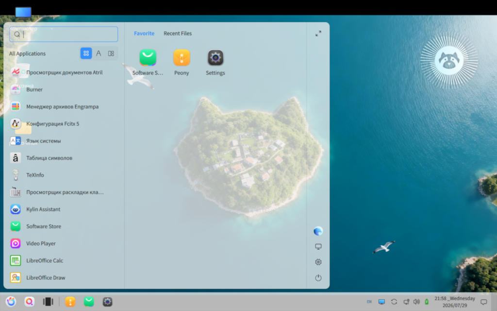Launch TeXInfo from the list
497x311 pixels.
coord(64,175)
